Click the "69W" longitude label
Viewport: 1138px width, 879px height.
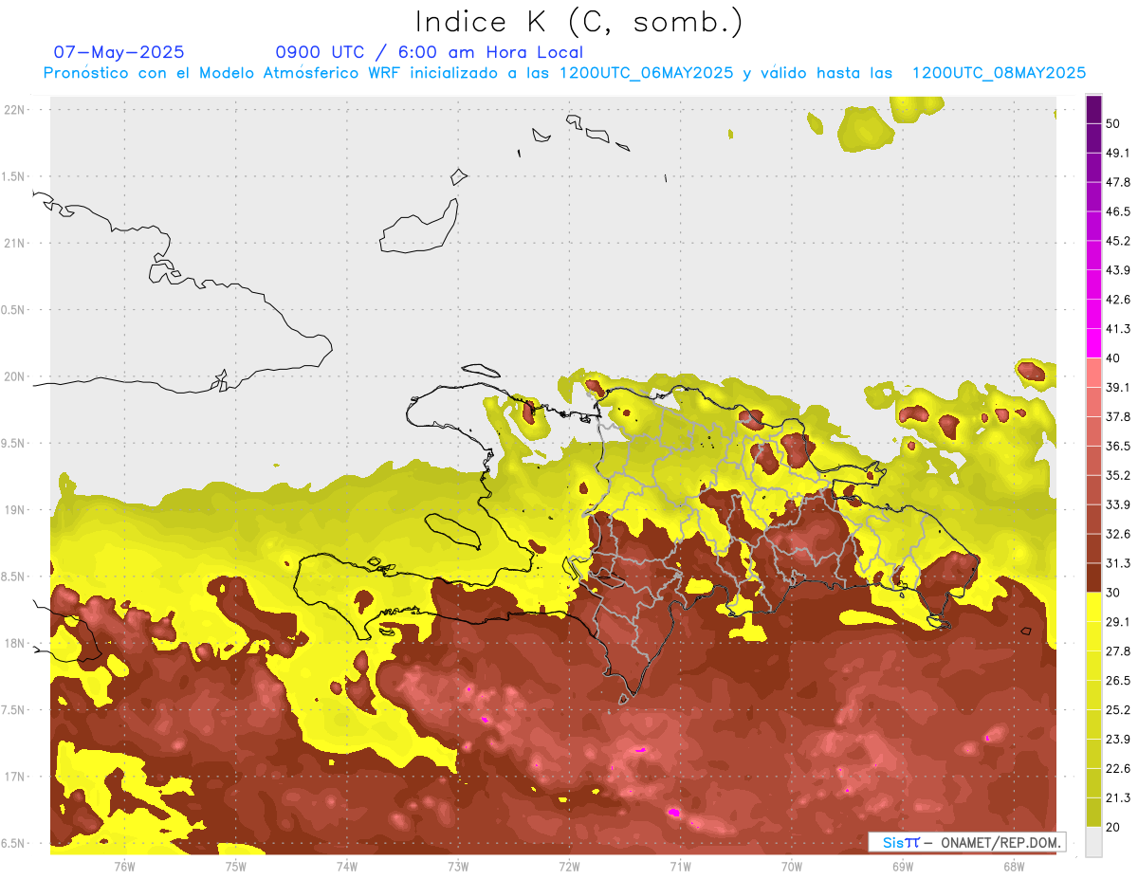point(903,866)
